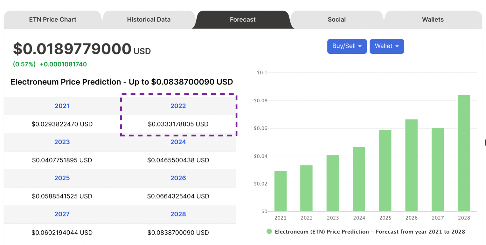Image resolution: width=486 pixels, height=245 pixels.
Task: Click the 2021 bar in the chart
Action: click(x=281, y=191)
